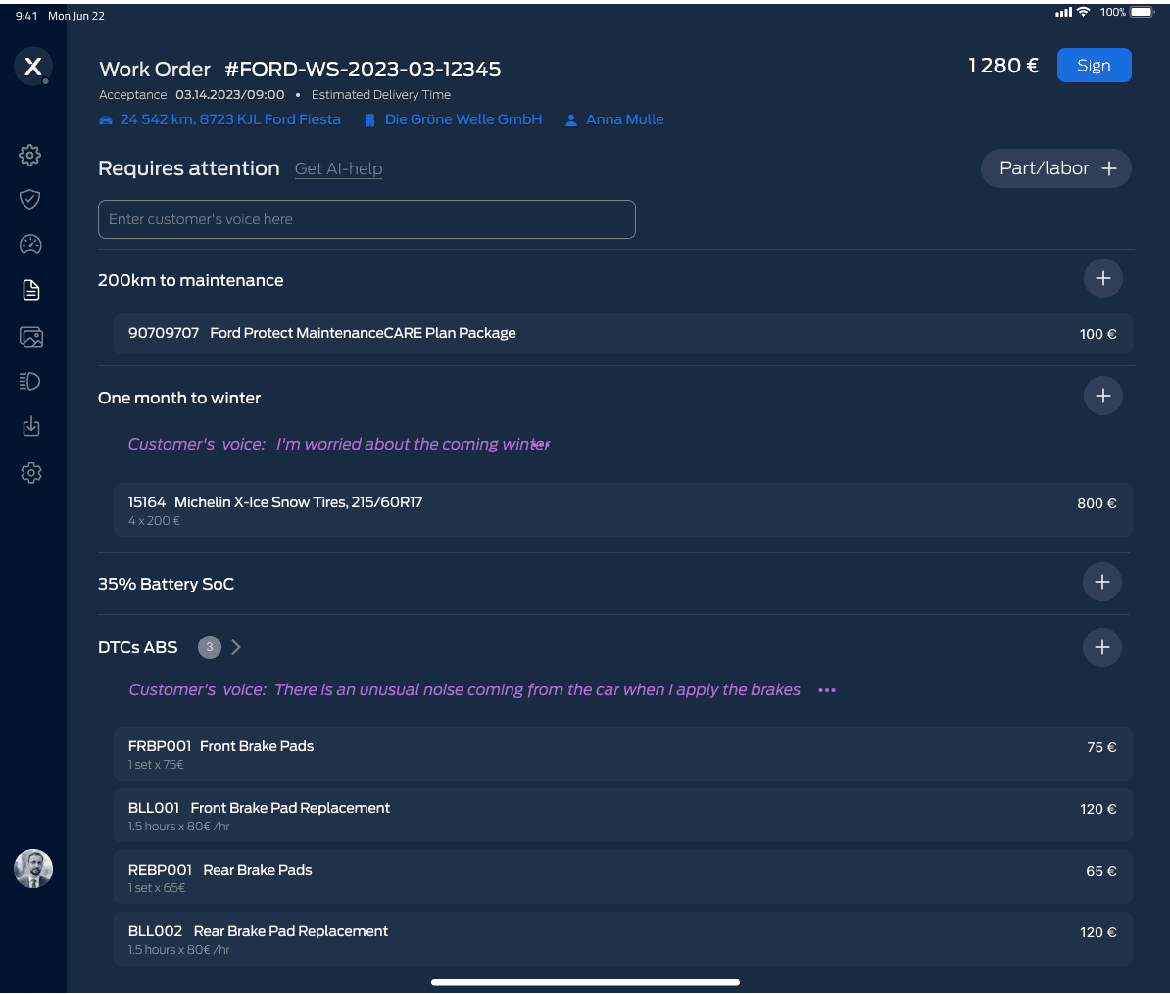Expand DTCs ABS chevron arrow
Image resolution: width=1170 pixels, height=994 pixels.
point(236,647)
